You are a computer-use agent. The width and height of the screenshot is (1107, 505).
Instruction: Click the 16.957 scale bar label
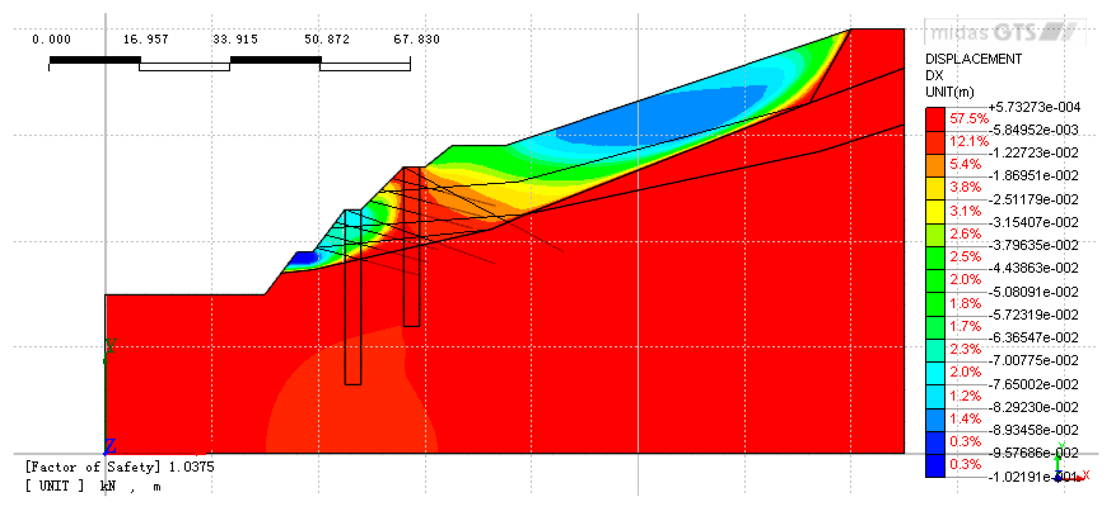pyautogui.click(x=146, y=39)
